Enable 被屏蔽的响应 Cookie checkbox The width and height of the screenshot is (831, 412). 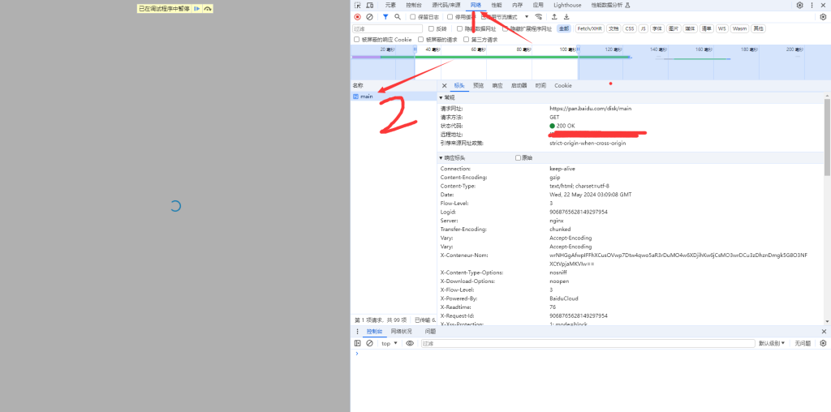coord(357,39)
